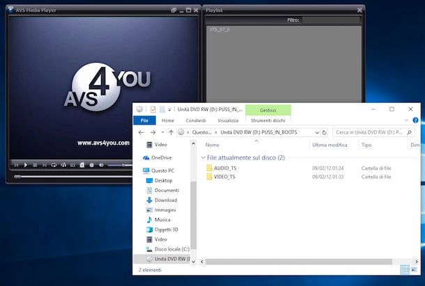The image size is (425, 286).
Task: Switch to the Home ribbon tab
Action: [x=168, y=120]
